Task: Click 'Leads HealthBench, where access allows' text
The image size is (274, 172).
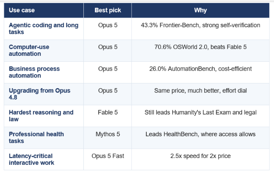Action: coord(200,134)
